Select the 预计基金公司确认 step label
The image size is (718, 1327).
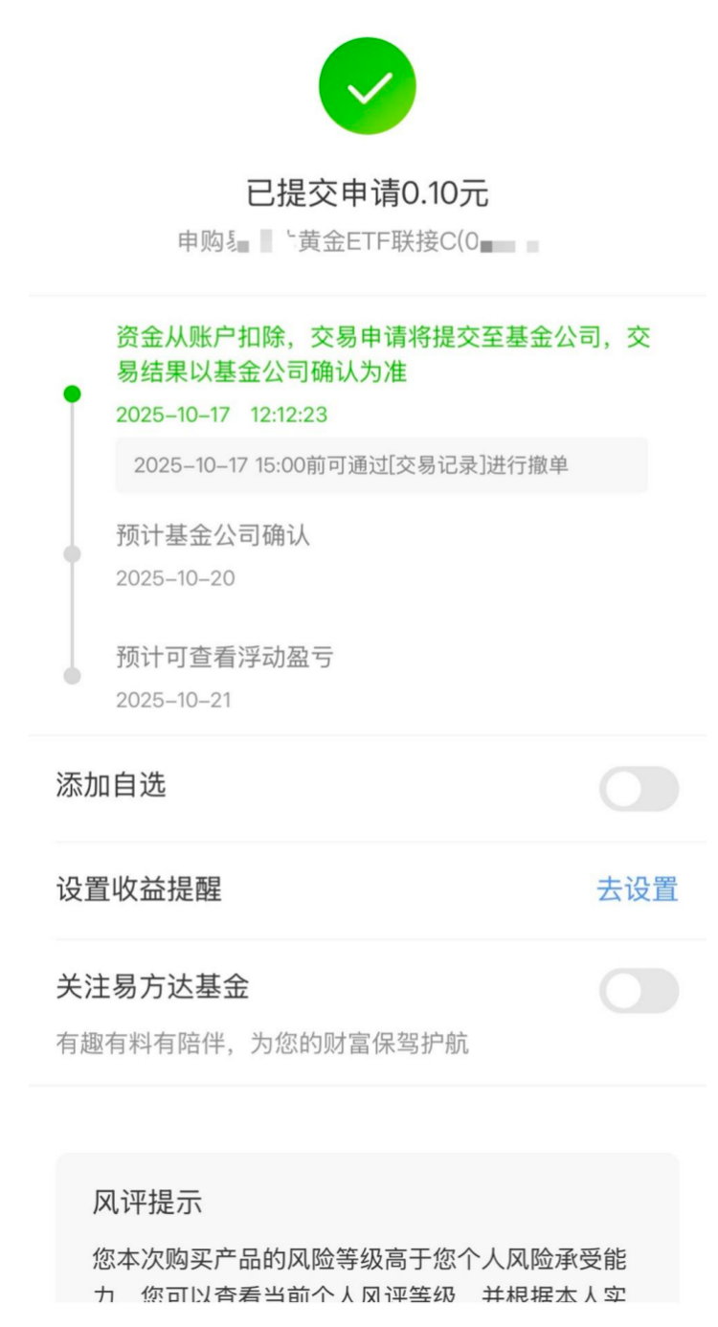pyautogui.click(x=213, y=536)
